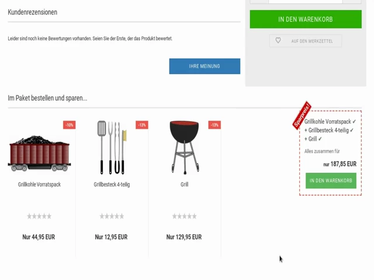Open the kettle Grill product image
The width and height of the screenshot is (374, 280).
click(185, 148)
